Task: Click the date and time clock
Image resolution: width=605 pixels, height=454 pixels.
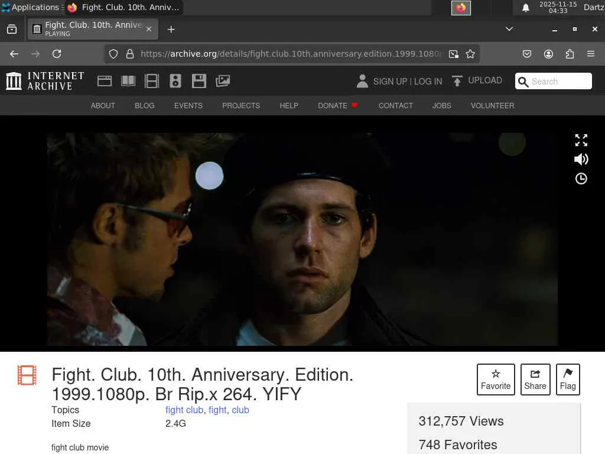Action: click(x=558, y=7)
